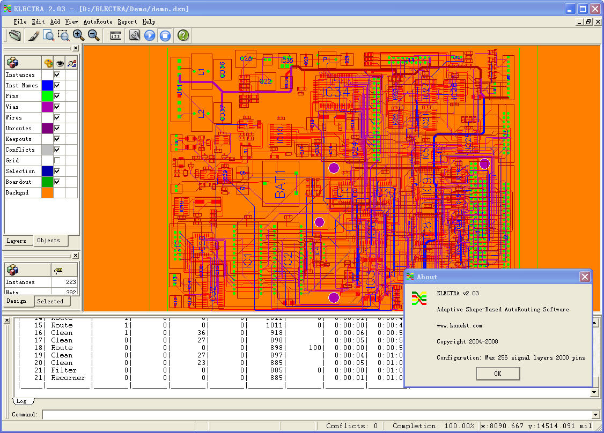Click www.konekt.com in the About dialog
This screenshot has width=604, height=433.
coord(459,326)
